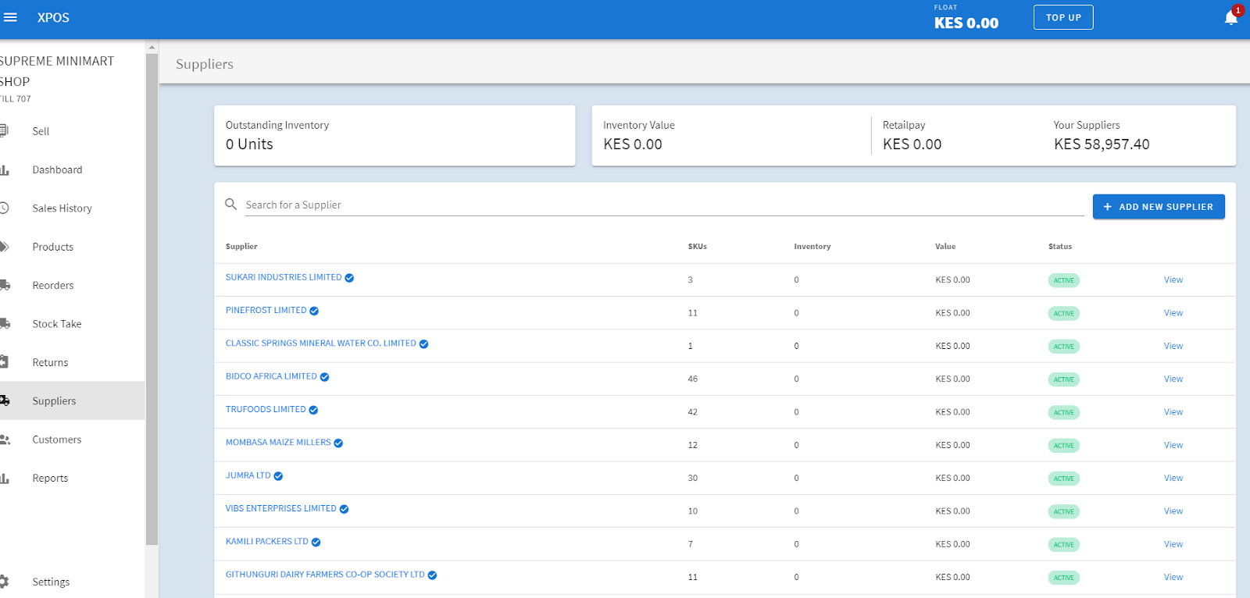Click the Sell register icon

[x=4, y=131]
